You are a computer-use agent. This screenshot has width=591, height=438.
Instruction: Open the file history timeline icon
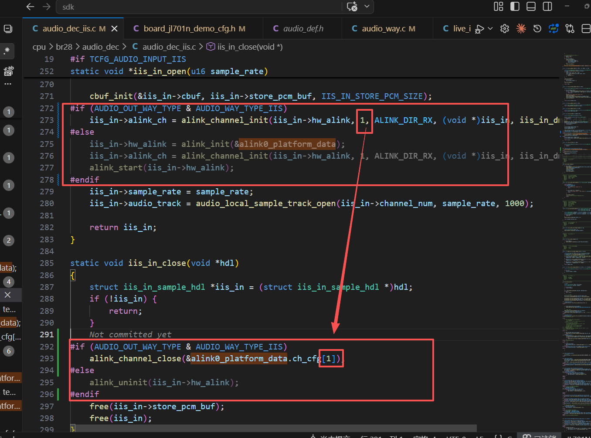click(537, 29)
